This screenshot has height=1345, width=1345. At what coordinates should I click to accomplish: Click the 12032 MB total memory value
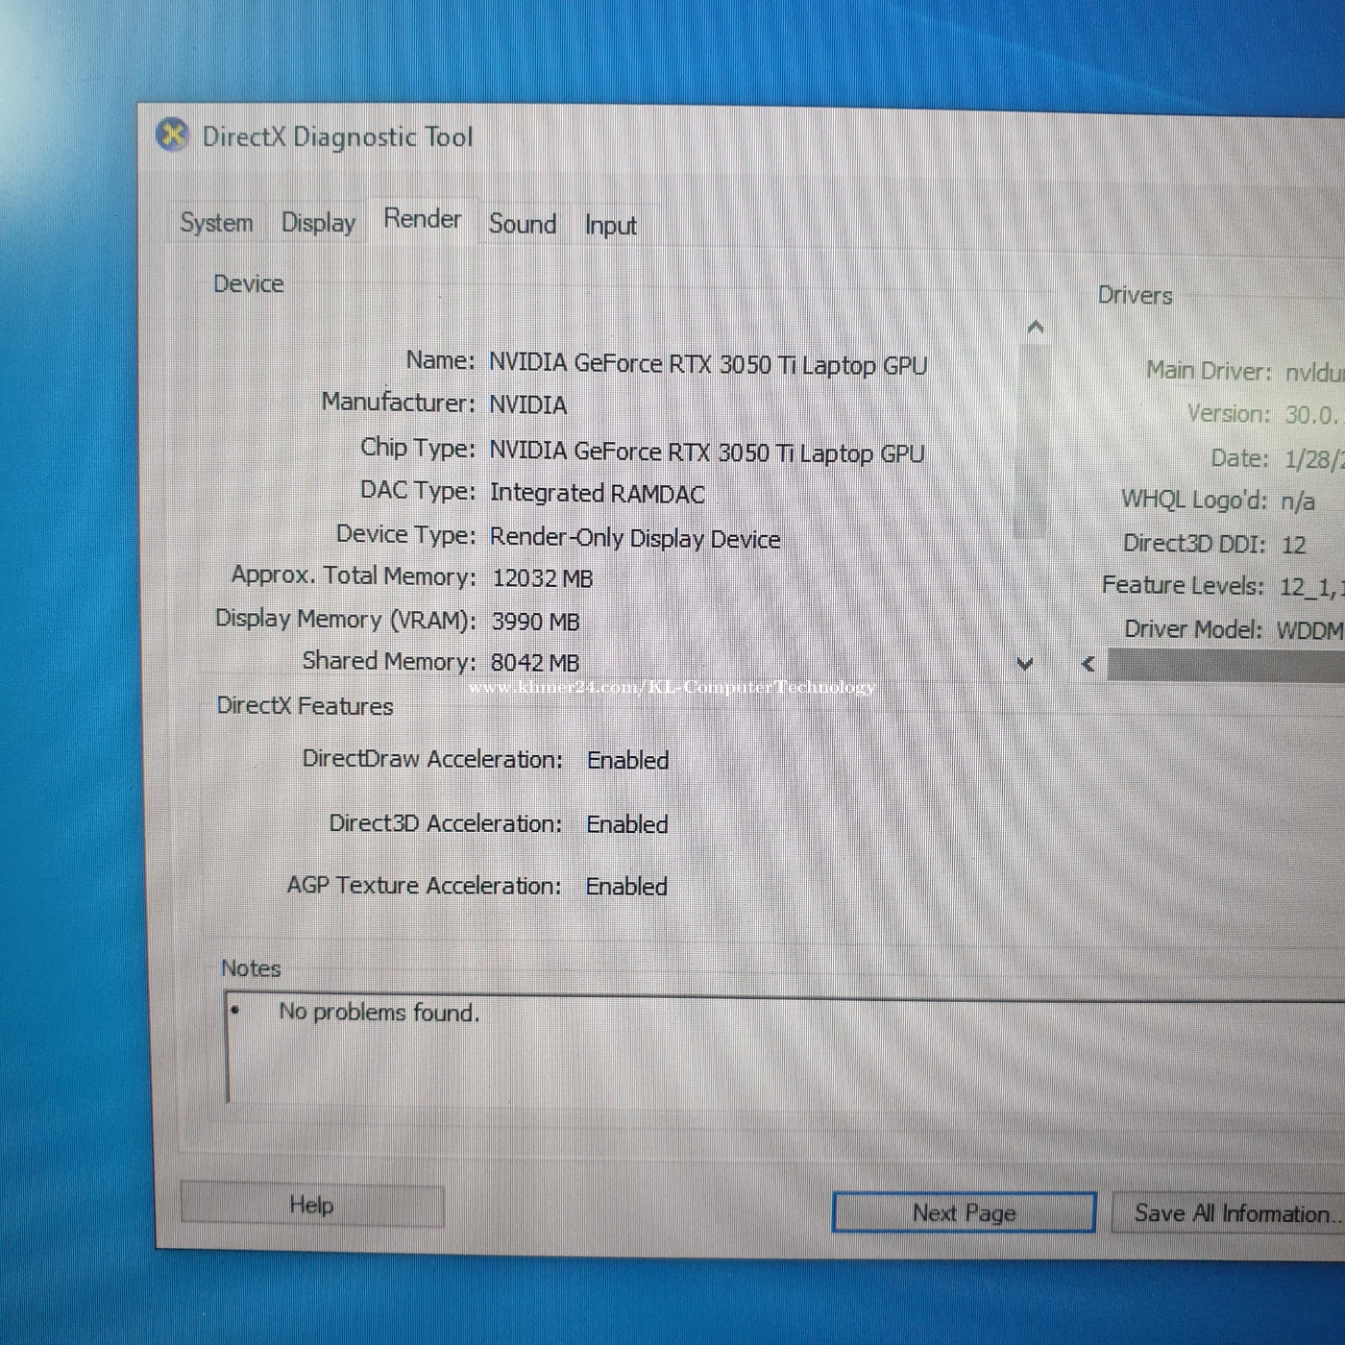[543, 578]
